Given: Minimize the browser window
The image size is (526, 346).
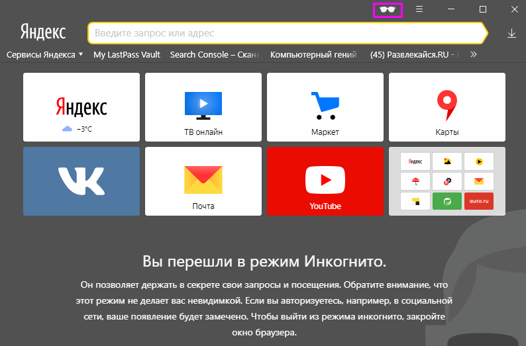Looking at the screenshot, I should [x=451, y=9].
